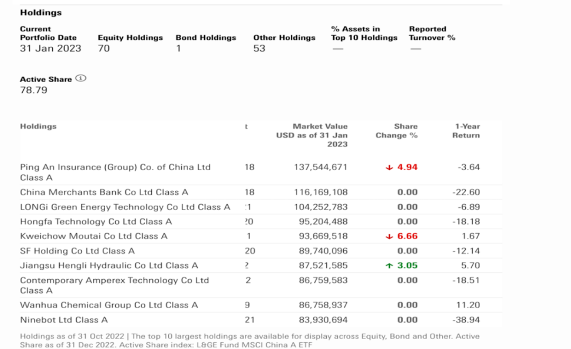Open Hongfa Technology Co Ltd Class A

[x=96, y=222]
